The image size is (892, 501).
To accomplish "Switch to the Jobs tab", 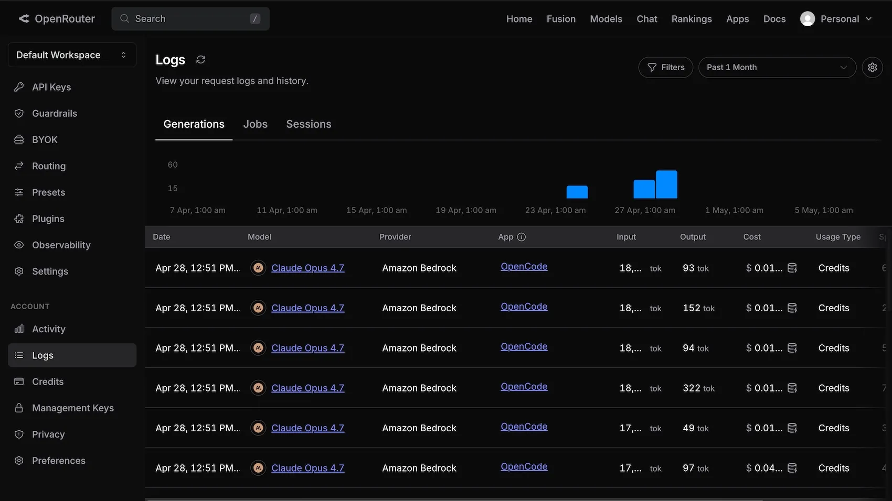I will [256, 124].
